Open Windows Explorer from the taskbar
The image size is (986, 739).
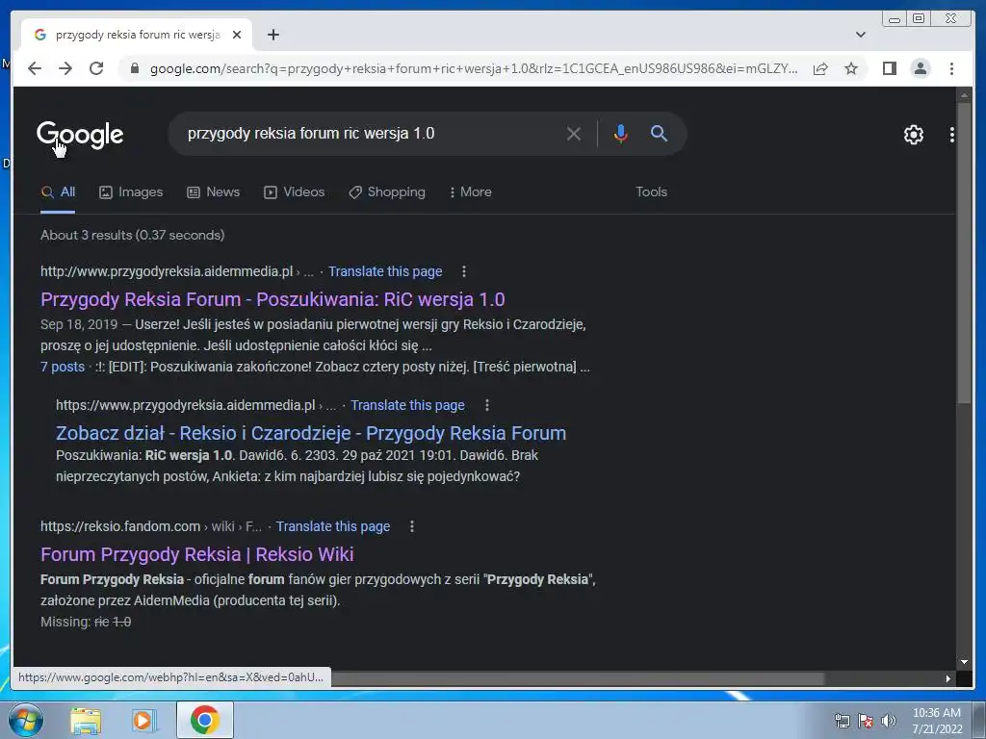[86, 720]
